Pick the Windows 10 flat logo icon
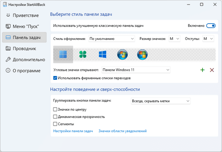This screenshot has height=152, width=222. (x=102, y=54)
